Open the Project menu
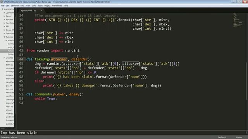Viewport: 248px width, 139px height. 47,5
